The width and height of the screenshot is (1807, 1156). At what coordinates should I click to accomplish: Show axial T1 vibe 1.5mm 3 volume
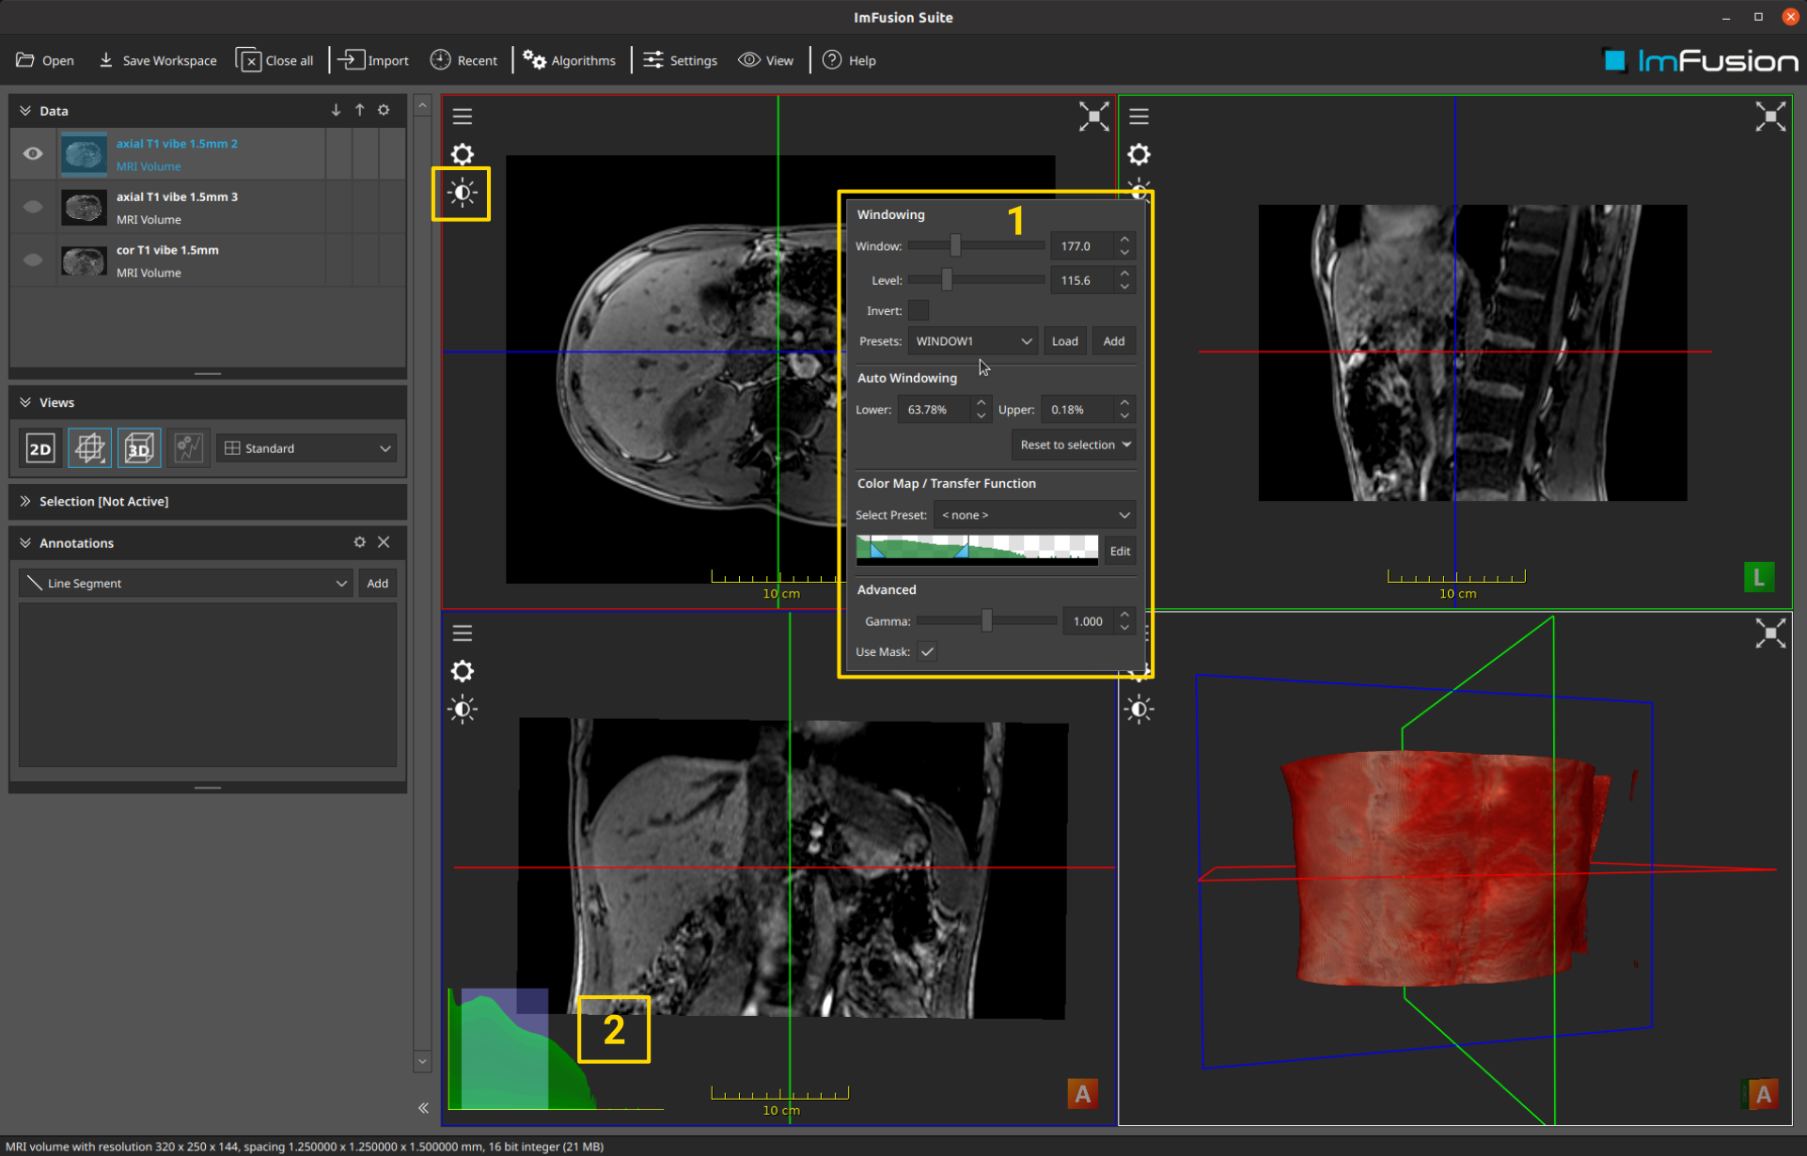tap(33, 207)
